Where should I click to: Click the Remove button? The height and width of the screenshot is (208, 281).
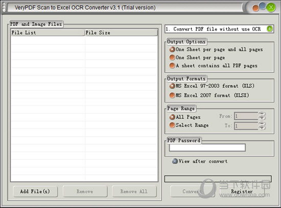(85, 191)
